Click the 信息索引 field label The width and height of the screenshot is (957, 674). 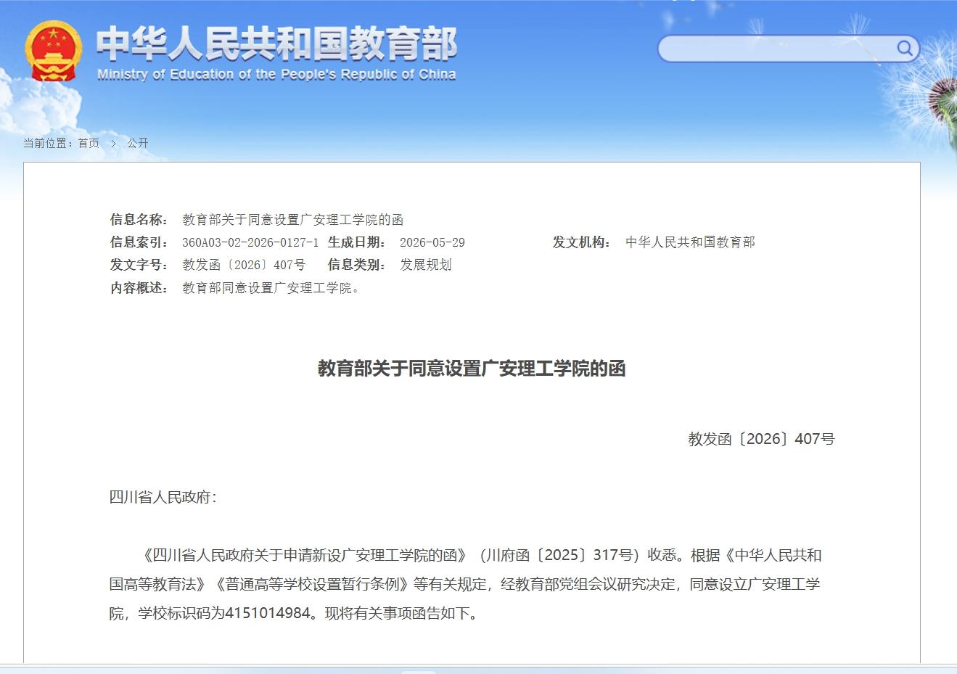(139, 242)
